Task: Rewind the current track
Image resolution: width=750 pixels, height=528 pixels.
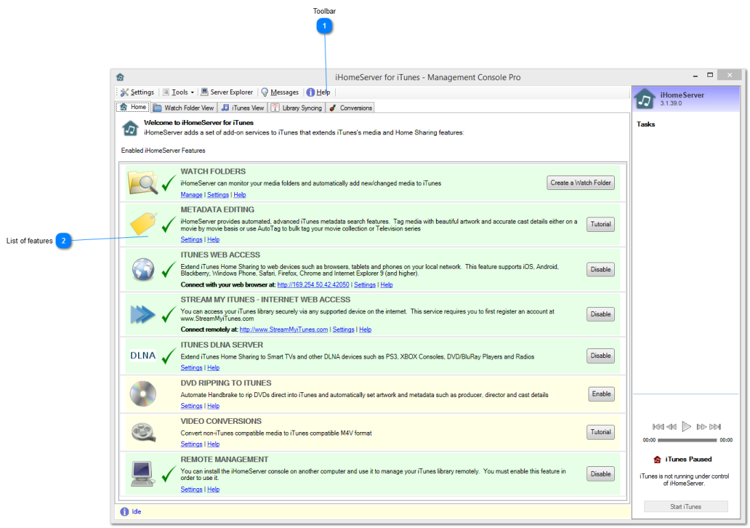Action: [x=672, y=427]
